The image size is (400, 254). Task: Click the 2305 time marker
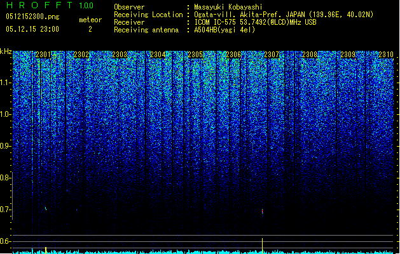195,55
